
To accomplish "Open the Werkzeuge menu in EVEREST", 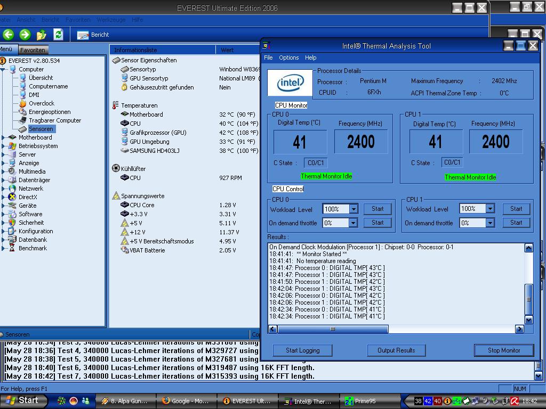I will coord(111,20).
